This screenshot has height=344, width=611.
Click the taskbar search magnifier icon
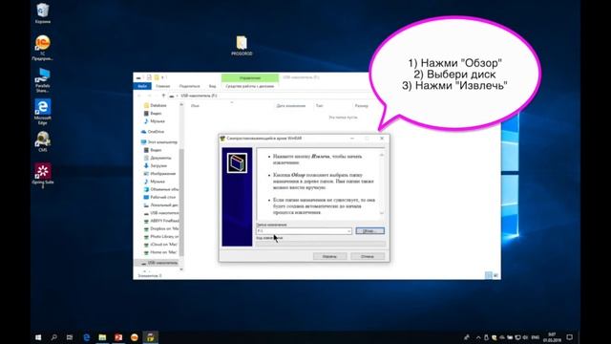pyautogui.click(x=53, y=337)
